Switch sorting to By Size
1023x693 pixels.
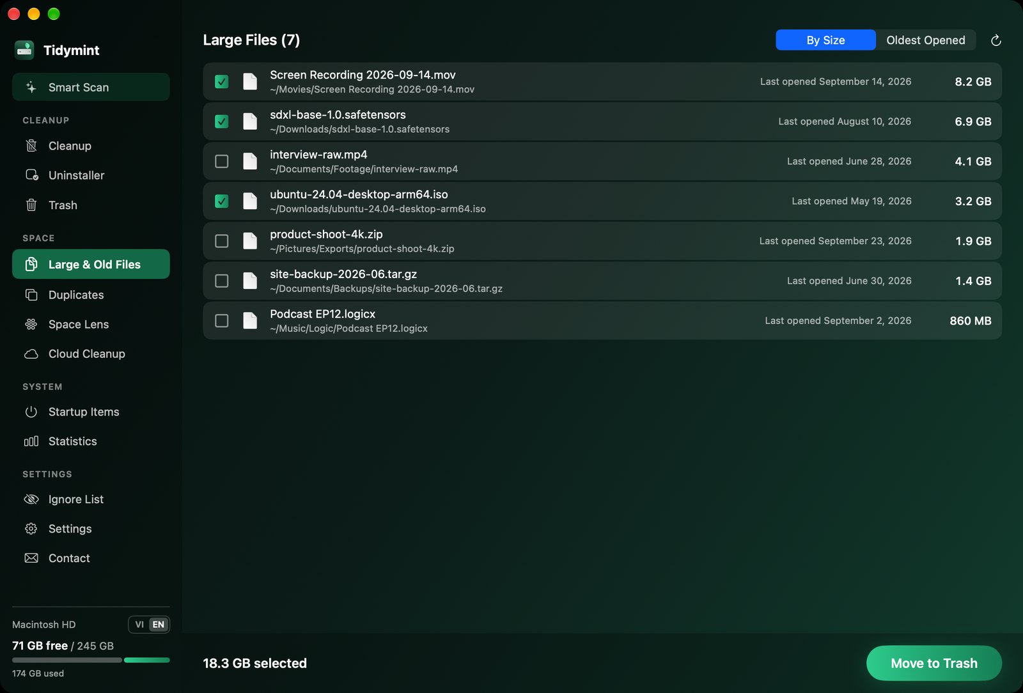(x=825, y=40)
